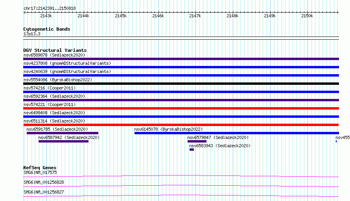Open the RefSeq Genes track heading
Viewport: 350px width, 201px height.
pyautogui.click(x=40, y=168)
